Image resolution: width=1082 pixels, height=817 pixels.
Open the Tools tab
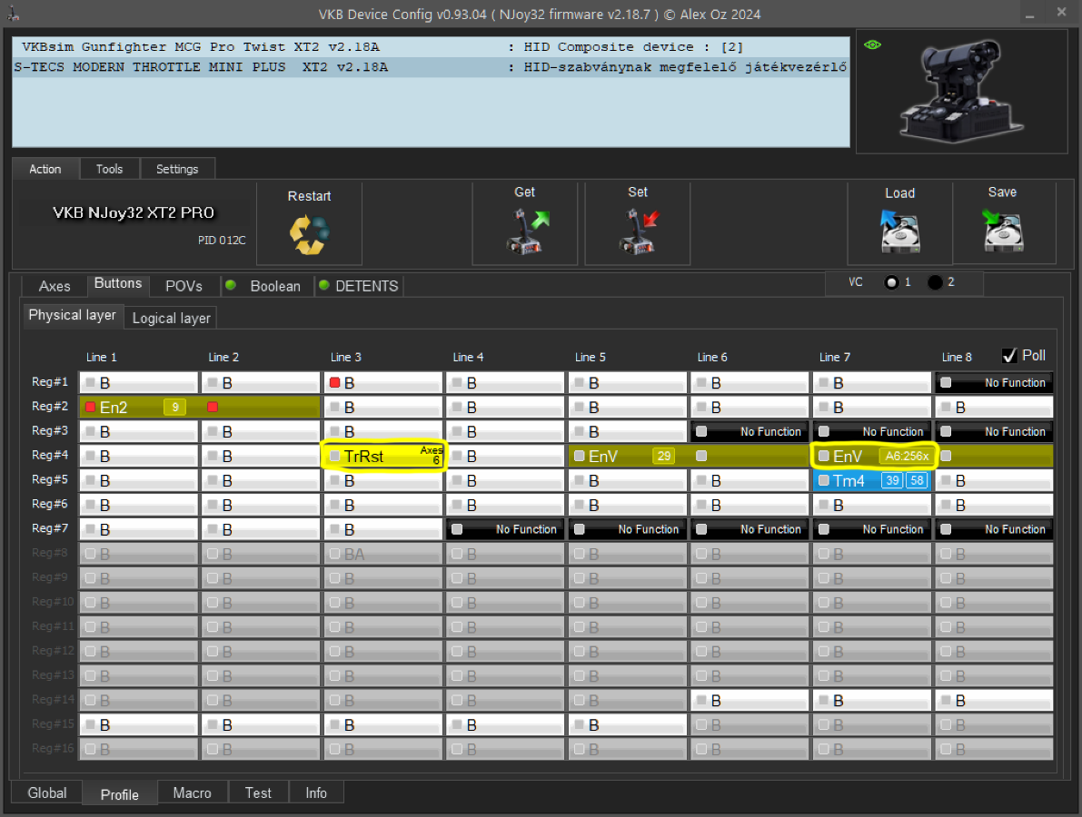[x=110, y=169]
